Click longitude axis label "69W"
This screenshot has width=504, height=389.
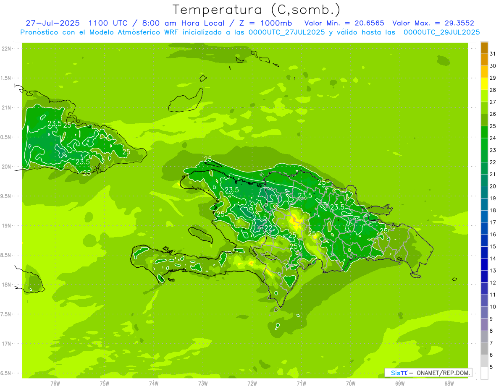pyautogui.click(x=400, y=383)
